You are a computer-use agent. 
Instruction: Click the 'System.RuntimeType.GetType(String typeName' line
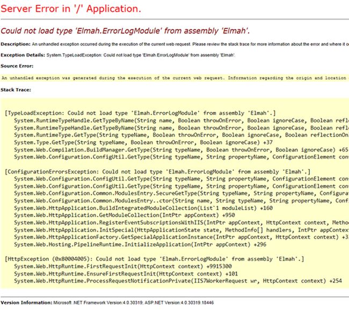(181, 135)
